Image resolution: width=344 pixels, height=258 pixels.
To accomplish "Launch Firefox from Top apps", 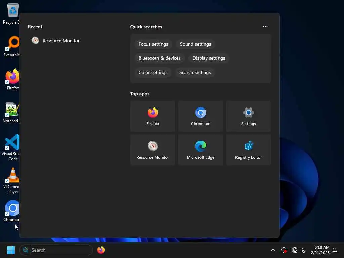I will pos(153,116).
